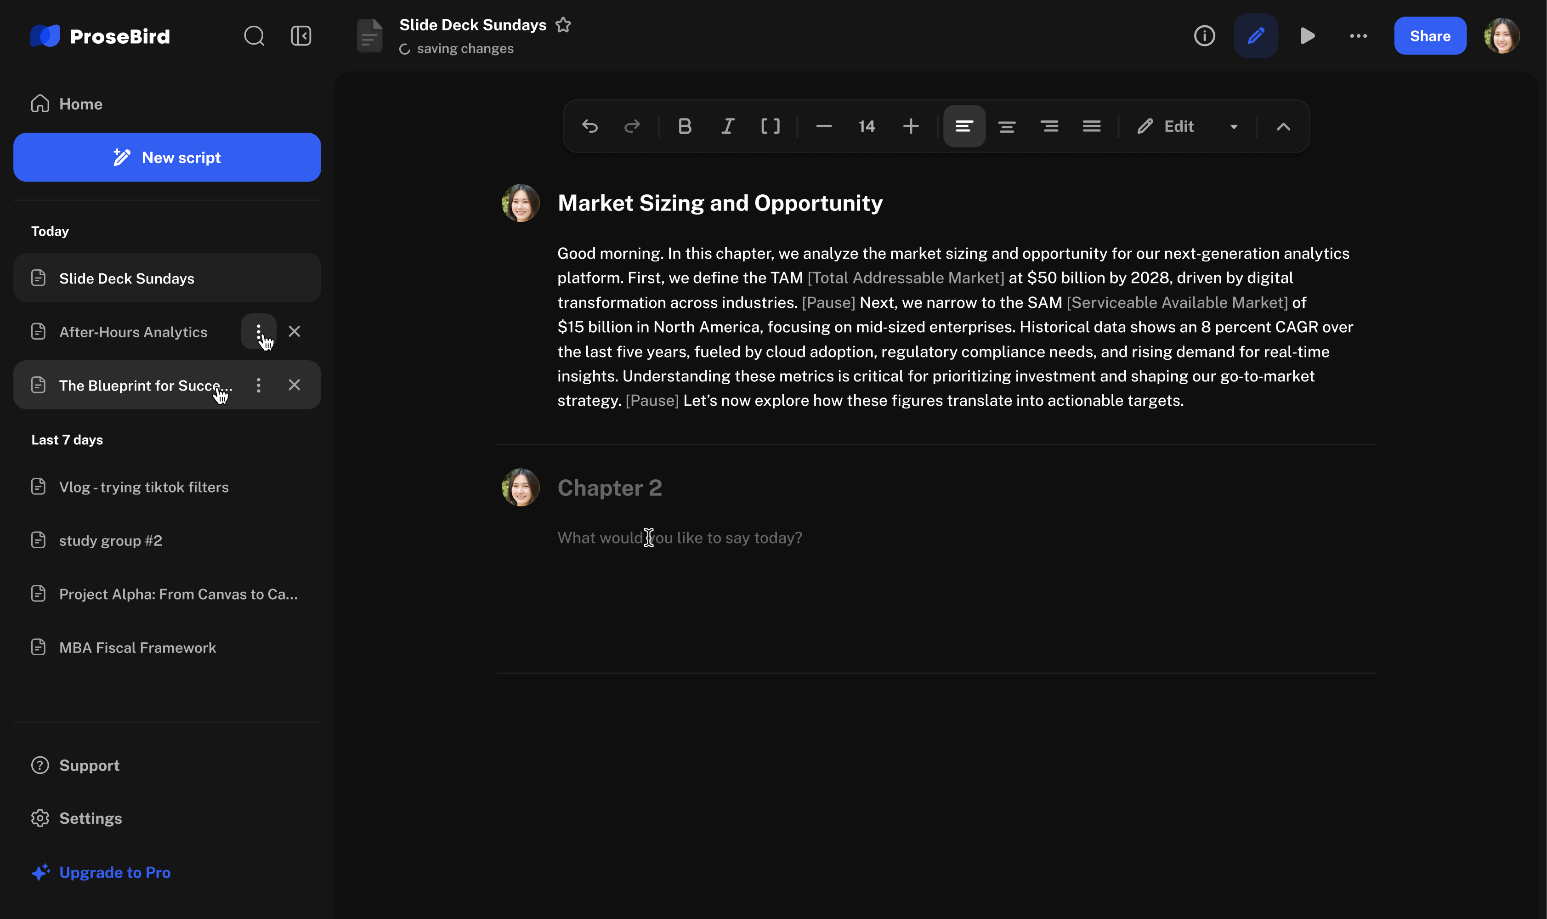Create a New script
The width and height of the screenshot is (1547, 919).
(x=167, y=157)
